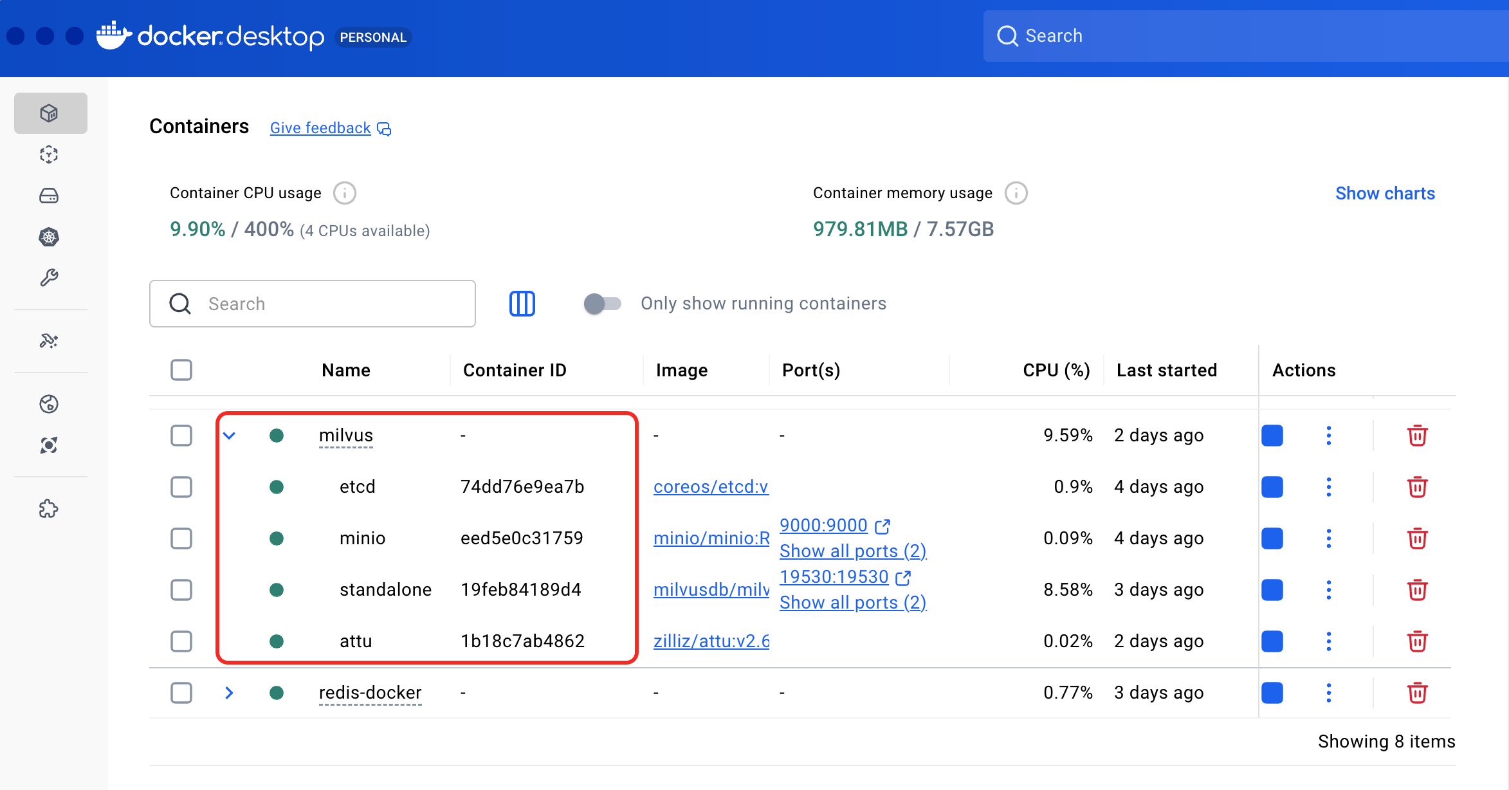
Task: Stop the standalone container
Action: (x=1272, y=590)
